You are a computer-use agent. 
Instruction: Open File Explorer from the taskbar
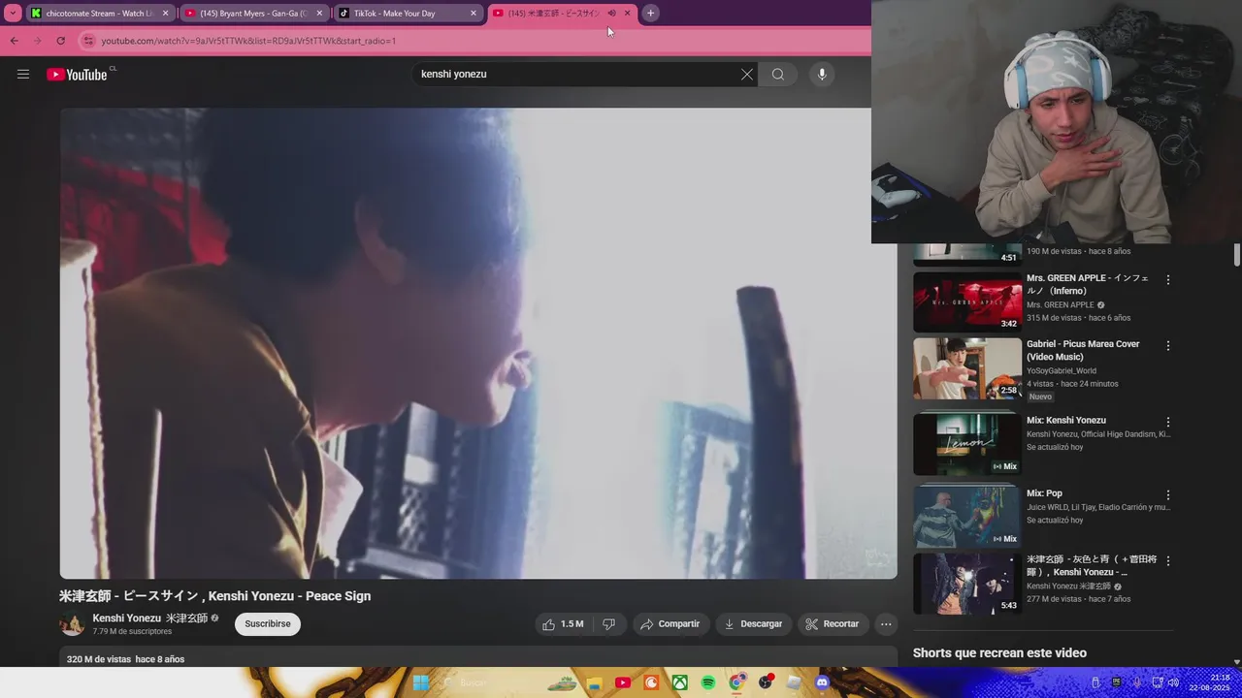point(595,682)
